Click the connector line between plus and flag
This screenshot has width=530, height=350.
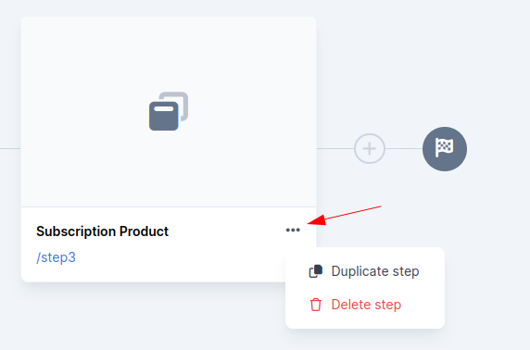pyautogui.click(x=404, y=149)
